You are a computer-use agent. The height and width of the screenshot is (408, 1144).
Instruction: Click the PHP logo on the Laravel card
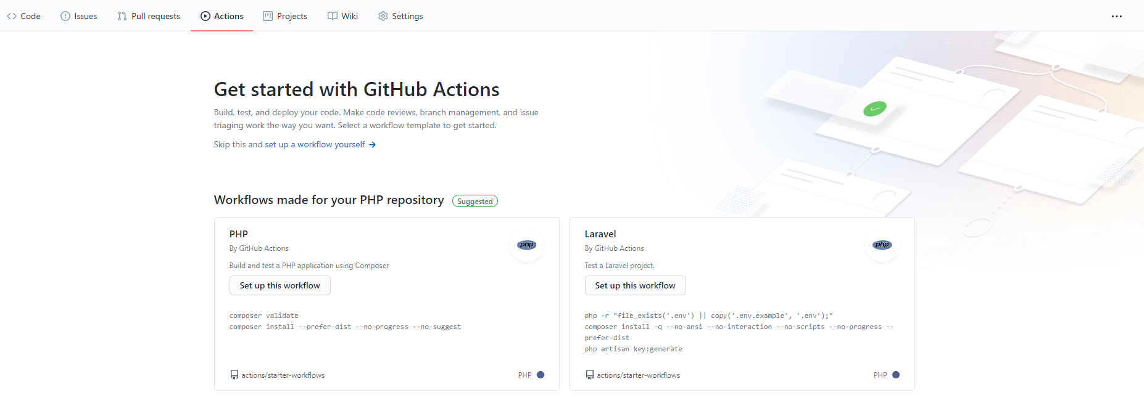(x=882, y=245)
